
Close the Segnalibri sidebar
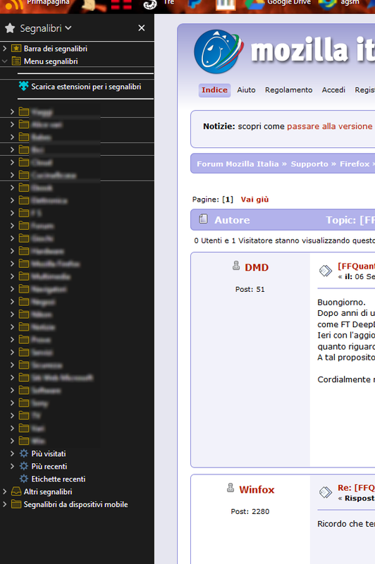(x=142, y=28)
